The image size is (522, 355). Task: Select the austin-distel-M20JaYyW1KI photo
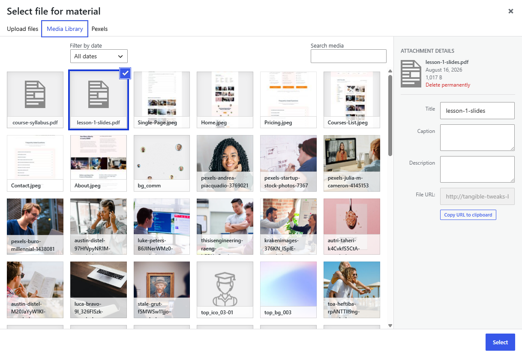tap(35, 290)
